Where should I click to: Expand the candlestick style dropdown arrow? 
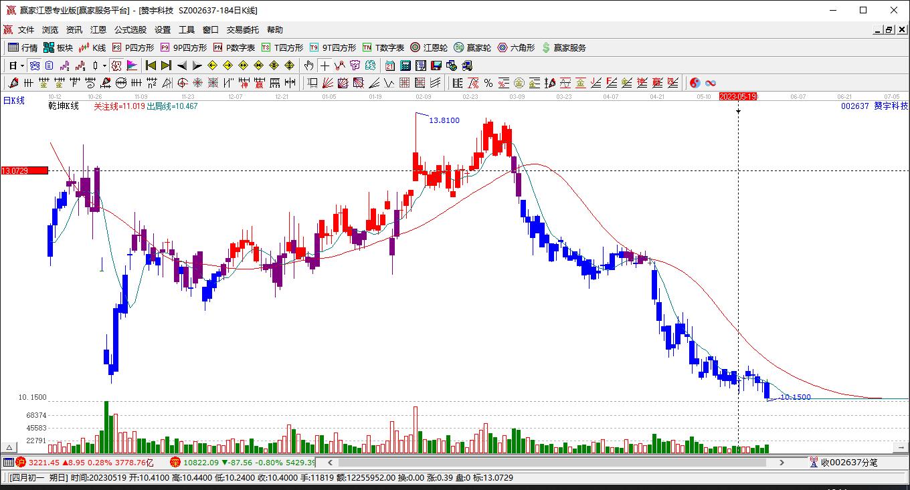(104, 66)
